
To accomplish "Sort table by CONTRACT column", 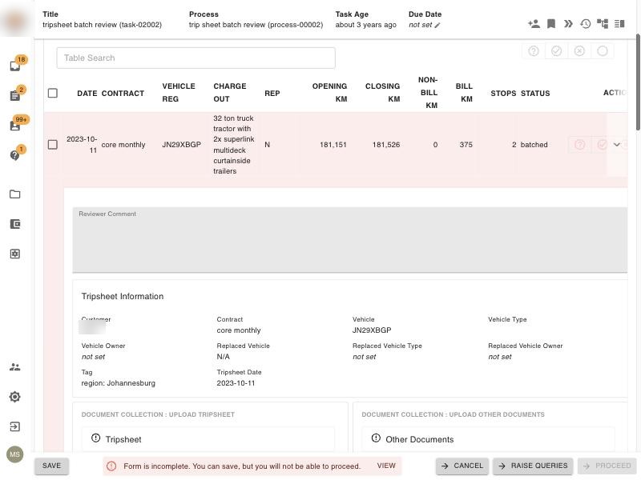I will coord(123,94).
